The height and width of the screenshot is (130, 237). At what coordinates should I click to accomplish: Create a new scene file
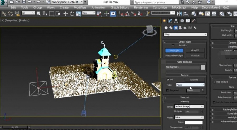click(x=12, y=2)
